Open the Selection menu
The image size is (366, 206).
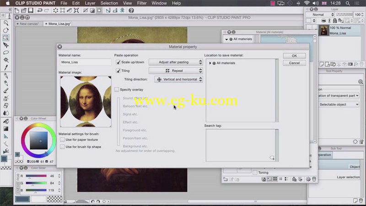point(109,3)
